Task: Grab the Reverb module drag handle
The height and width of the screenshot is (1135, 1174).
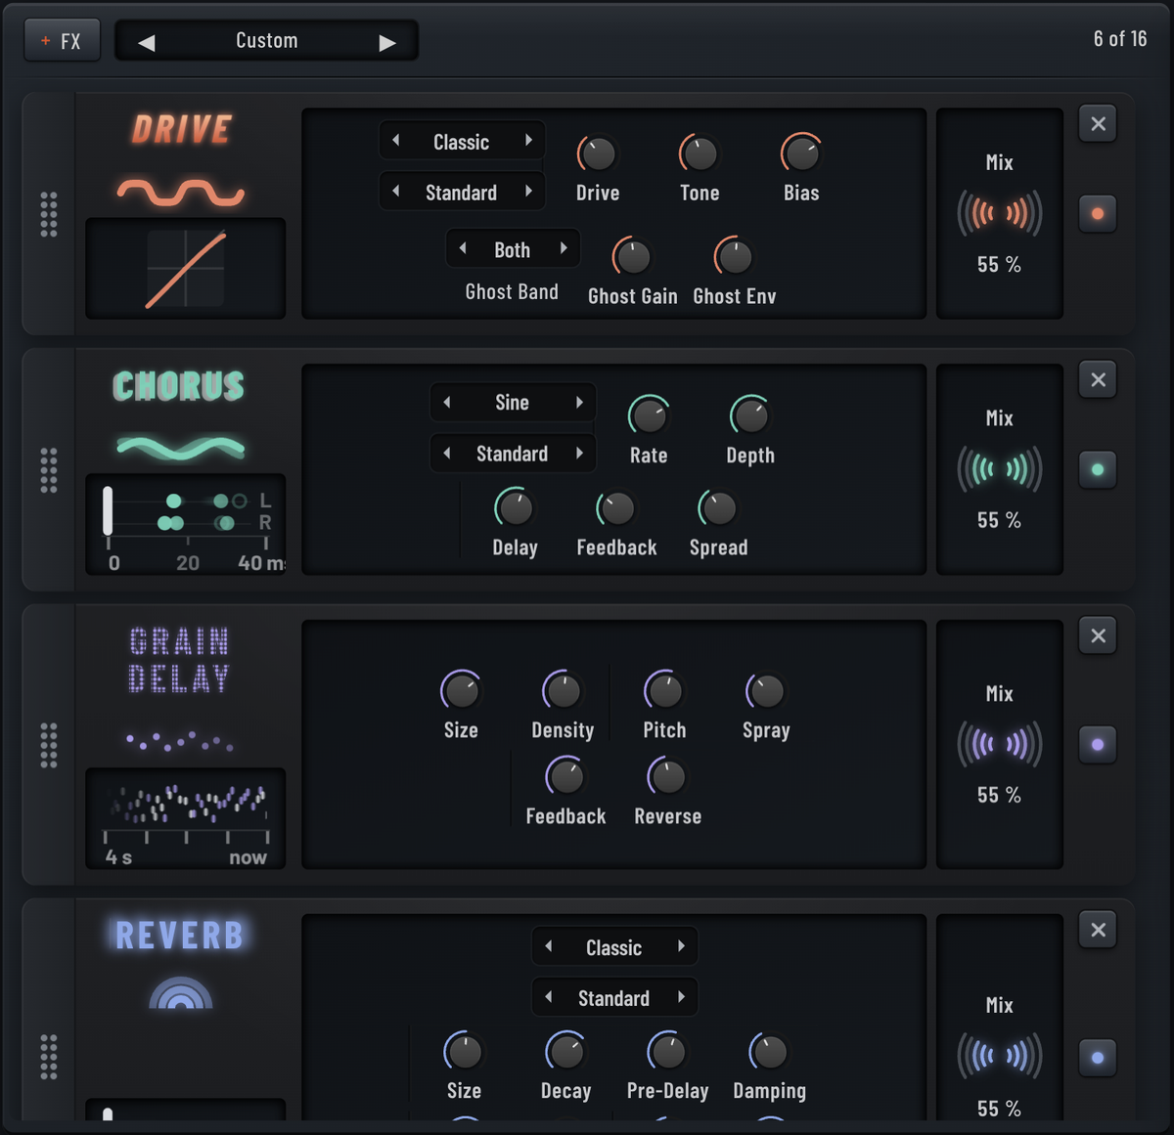Action: coord(48,1057)
